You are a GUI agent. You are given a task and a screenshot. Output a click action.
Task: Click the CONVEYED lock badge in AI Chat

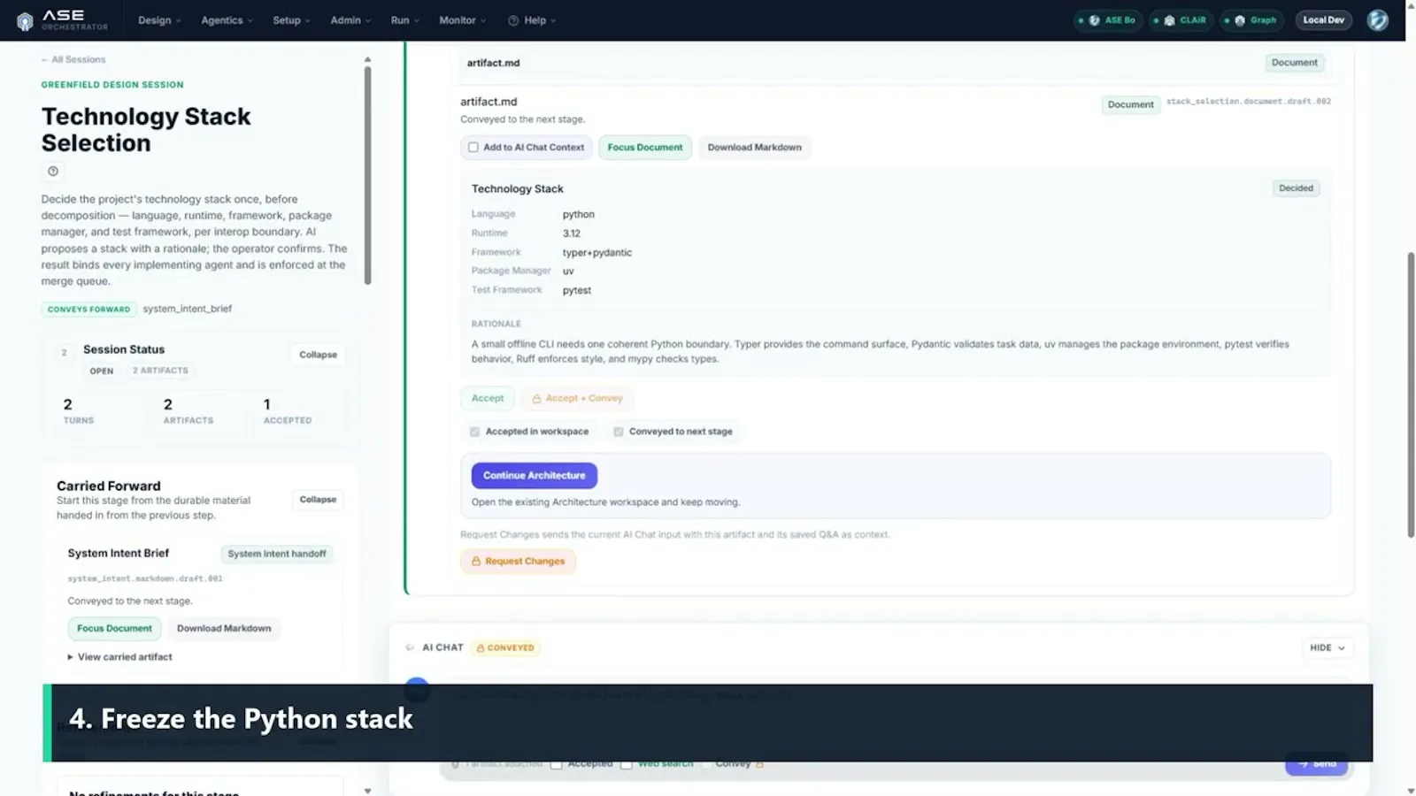click(506, 648)
